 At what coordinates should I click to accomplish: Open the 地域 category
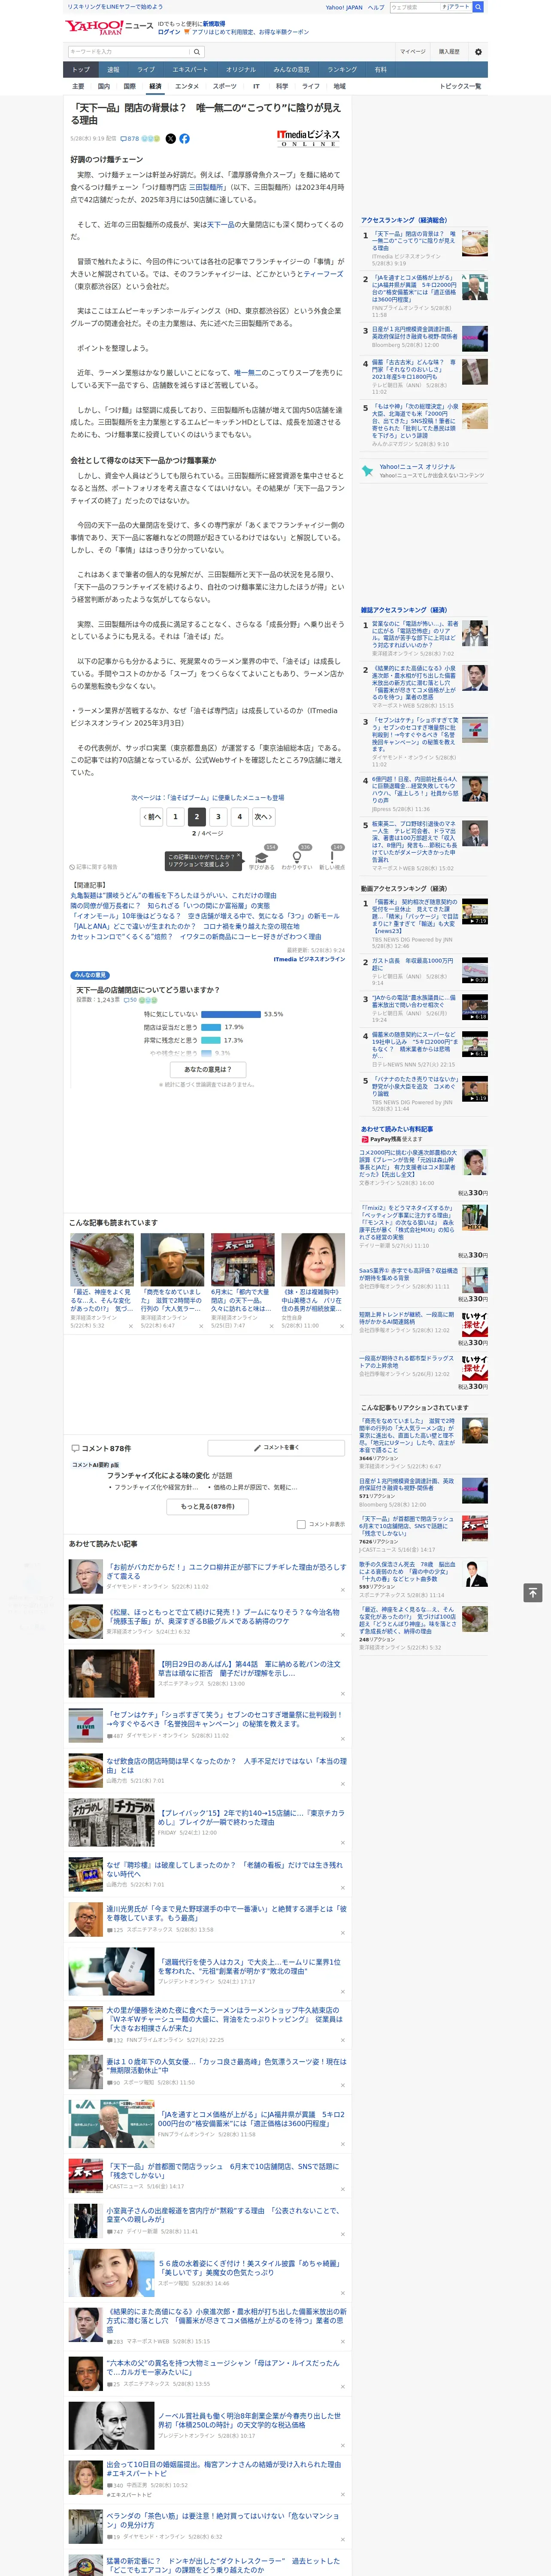point(340,86)
